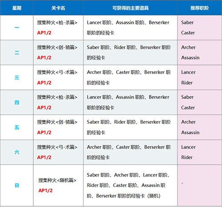222x207 pixels.
Task: Click 搜集种火<弓·术篇> in the 六 row
Action: point(57,147)
